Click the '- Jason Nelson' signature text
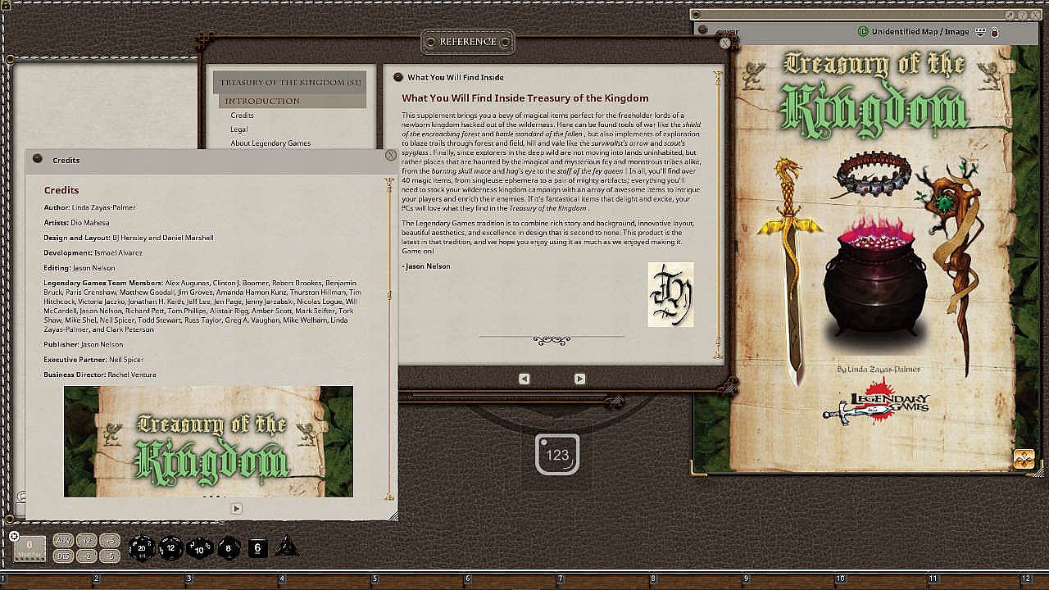Screen dimensions: 1049x590 pyautogui.click(x=426, y=266)
